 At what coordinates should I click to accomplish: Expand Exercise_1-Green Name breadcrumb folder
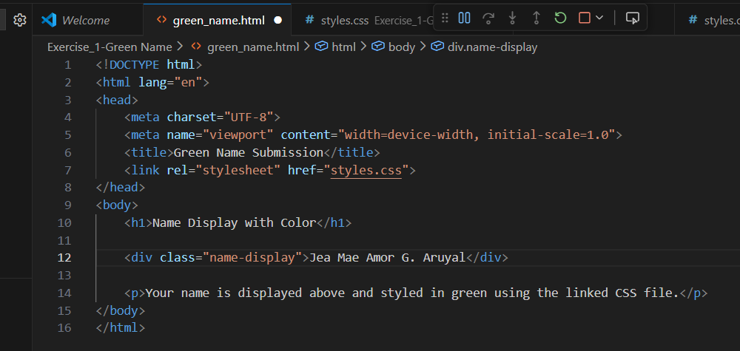[110, 47]
